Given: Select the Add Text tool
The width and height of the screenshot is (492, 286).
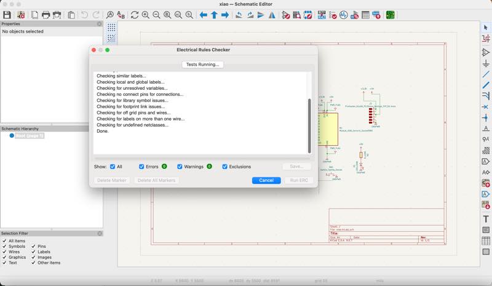Looking at the screenshot, I should [x=486, y=219].
